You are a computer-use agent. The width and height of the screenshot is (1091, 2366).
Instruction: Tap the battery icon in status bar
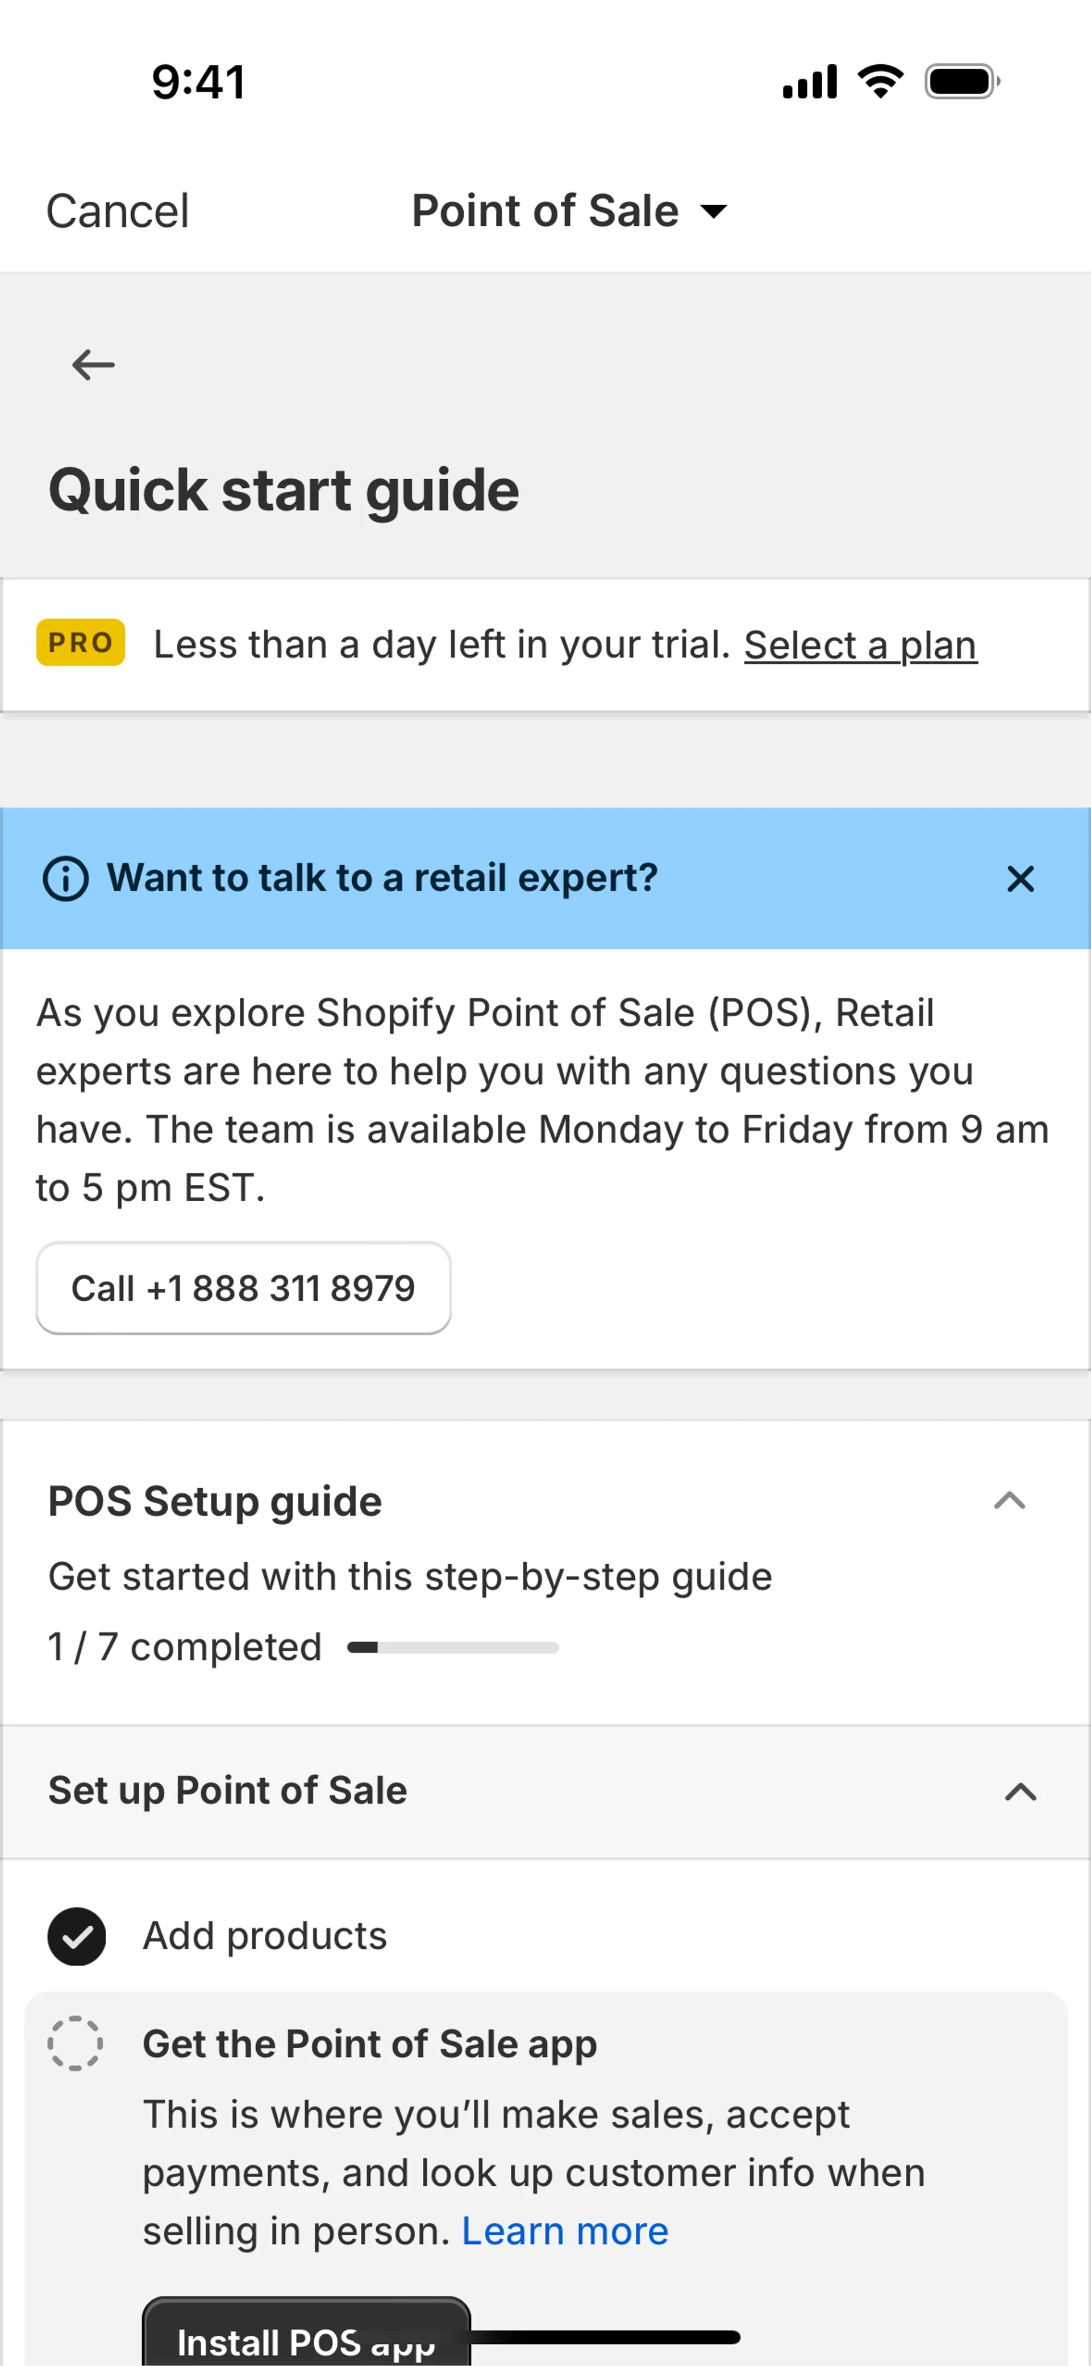point(961,82)
